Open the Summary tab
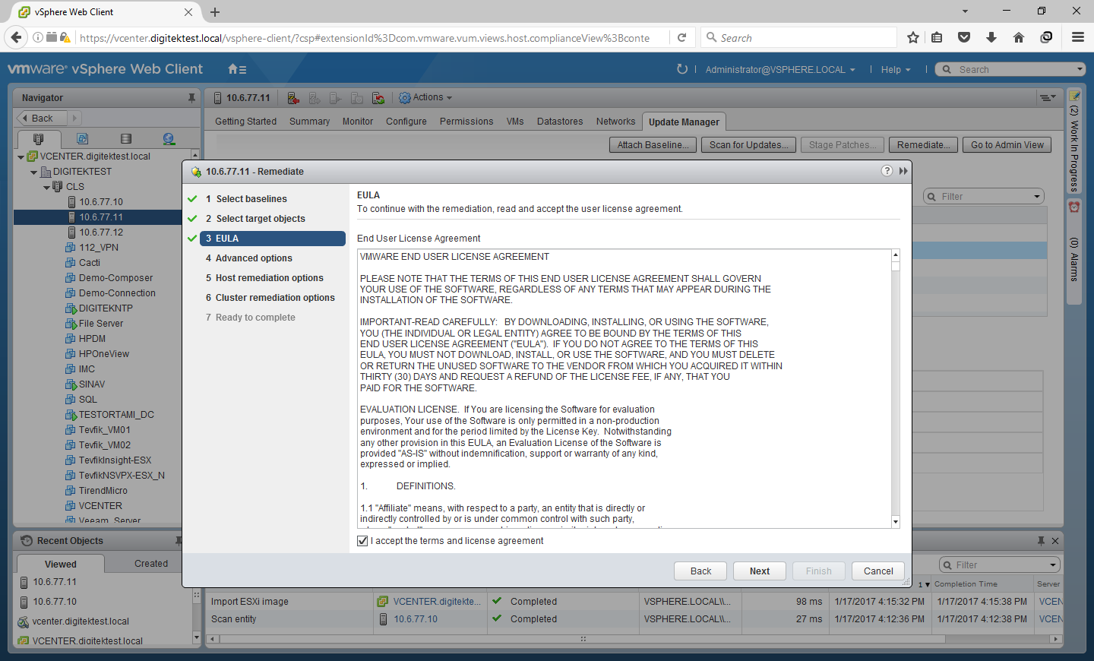1094x661 pixels. tap(309, 122)
